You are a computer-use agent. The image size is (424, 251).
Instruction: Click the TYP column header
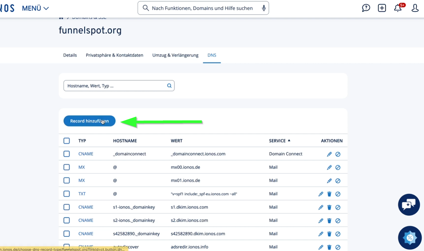pyautogui.click(x=82, y=141)
